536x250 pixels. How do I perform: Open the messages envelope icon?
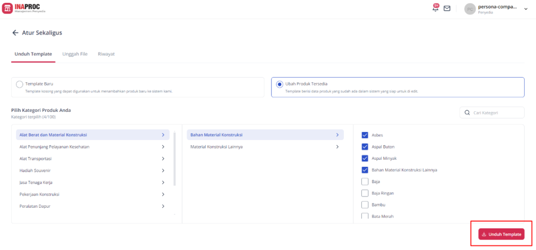pyautogui.click(x=447, y=8)
